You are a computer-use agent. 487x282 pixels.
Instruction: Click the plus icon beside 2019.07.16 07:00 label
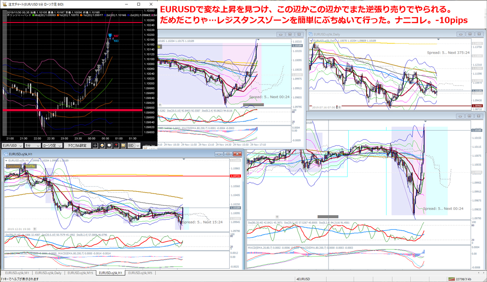(x=340, y=108)
